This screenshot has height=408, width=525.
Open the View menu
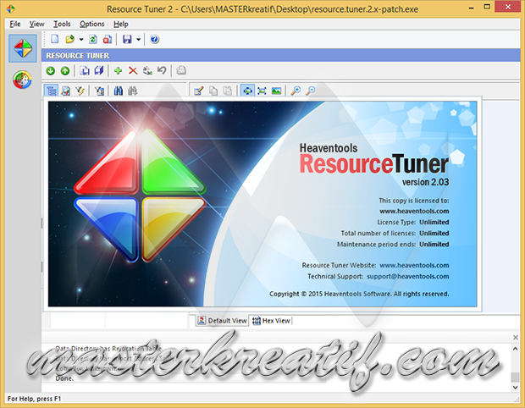click(36, 24)
